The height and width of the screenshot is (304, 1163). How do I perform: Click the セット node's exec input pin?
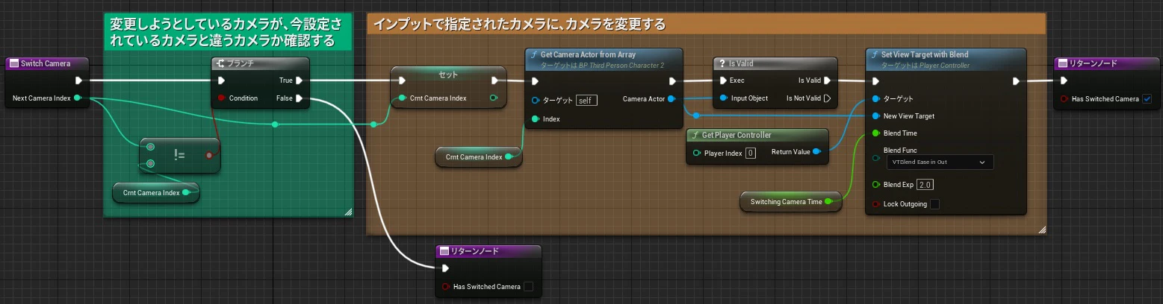pyautogui.click(x=401, y=80)
